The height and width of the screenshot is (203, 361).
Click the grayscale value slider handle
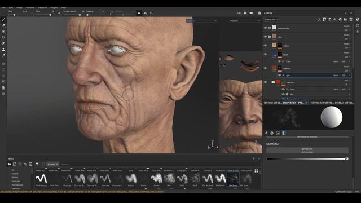(x=344, y=159)
